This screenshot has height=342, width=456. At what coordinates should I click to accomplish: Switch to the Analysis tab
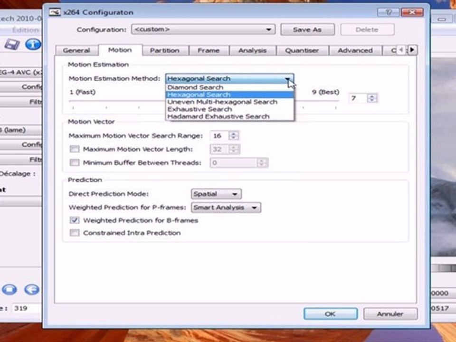point(252,50)
